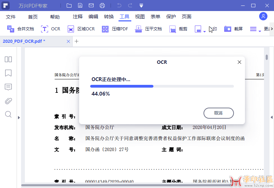Screen dimensions: 274x188
Task: Click the OCR tool in toolbar
Action: pyautogui.click(x=50, y=29)
